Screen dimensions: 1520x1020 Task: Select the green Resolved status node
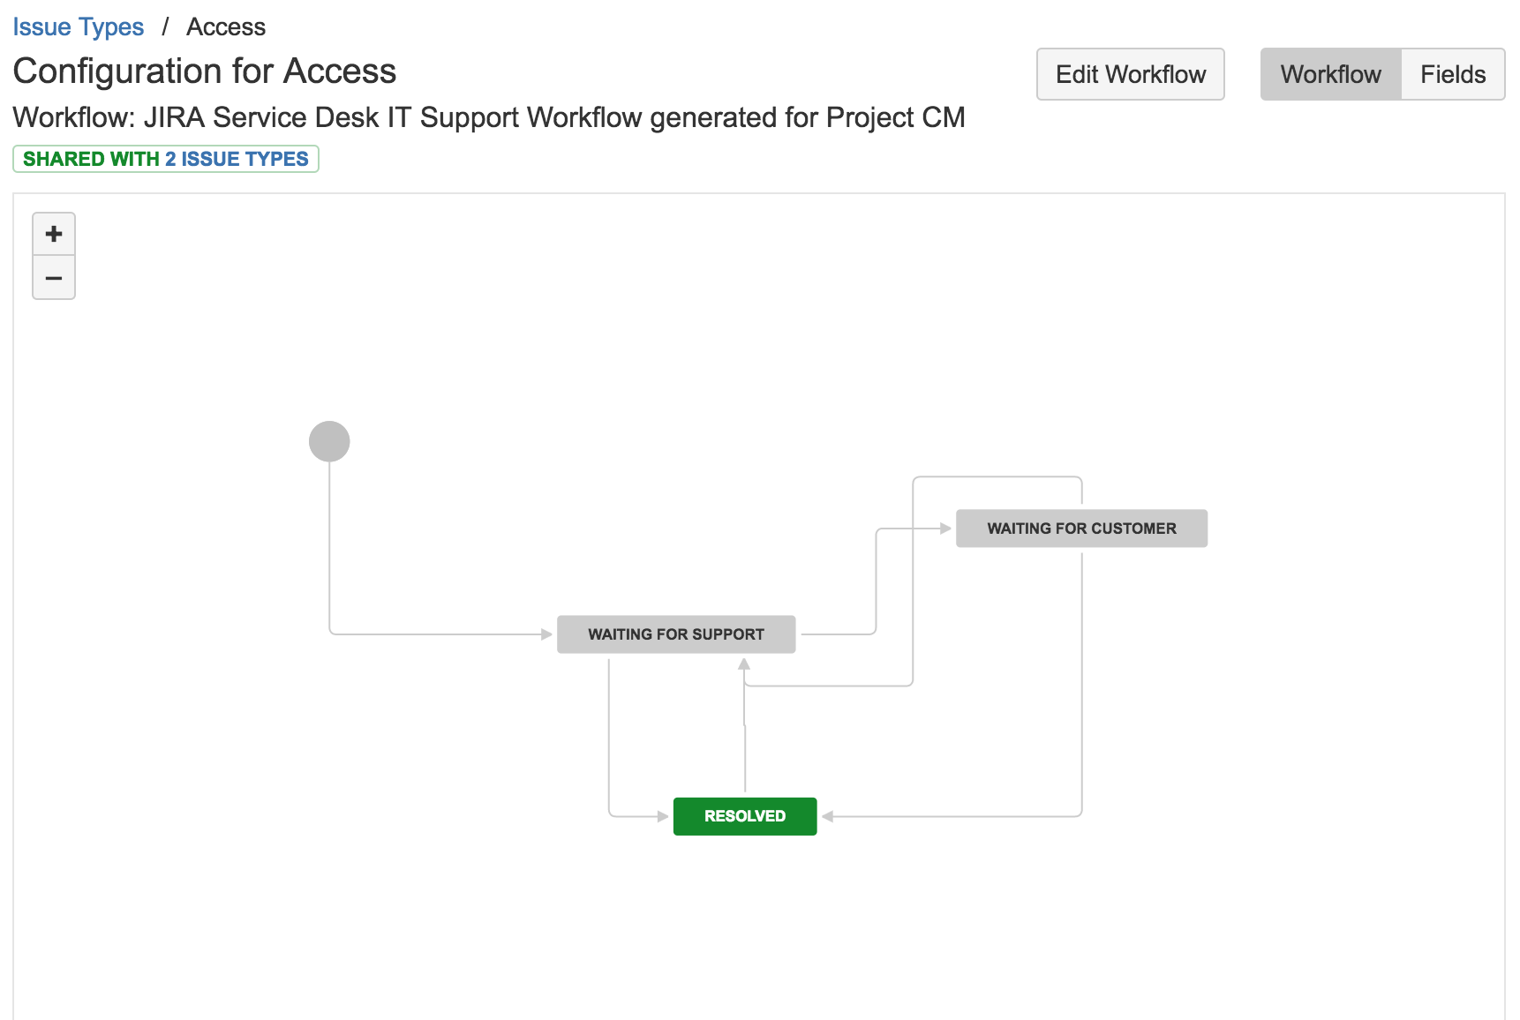tap(745, 816)
